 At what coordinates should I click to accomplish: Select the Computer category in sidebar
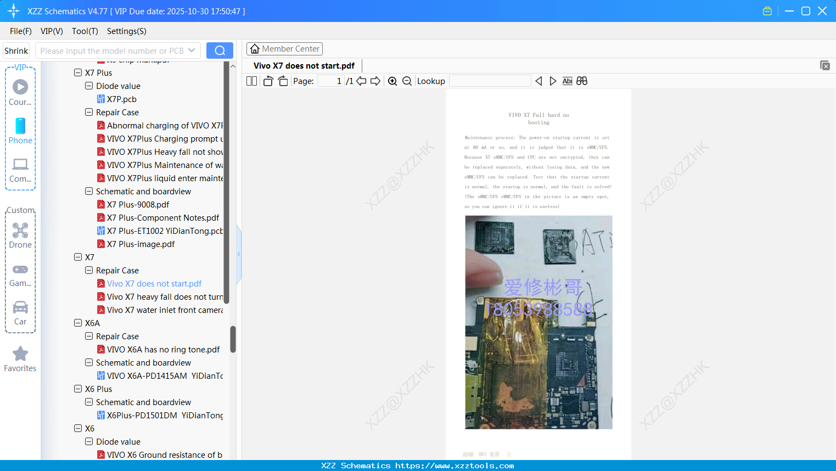pos(20,170)
